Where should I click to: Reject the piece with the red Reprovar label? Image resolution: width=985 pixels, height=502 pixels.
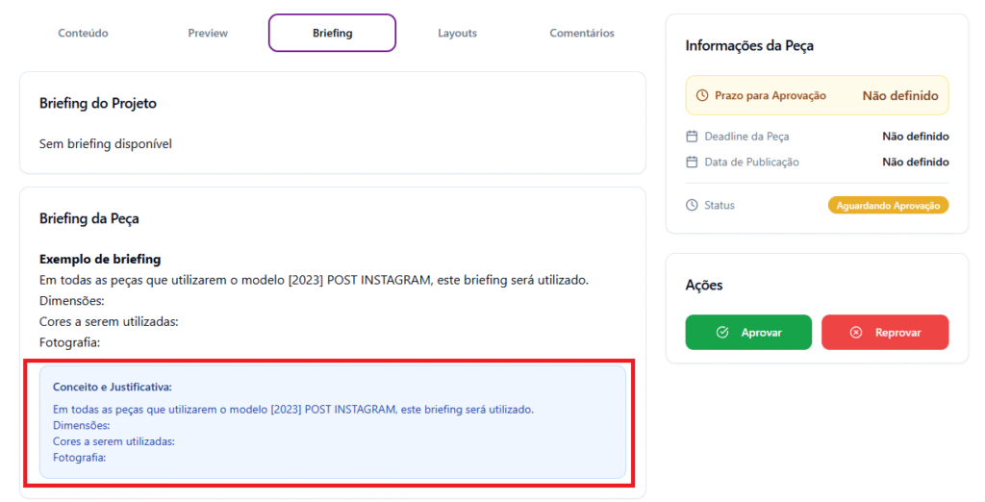click(897, 333)
